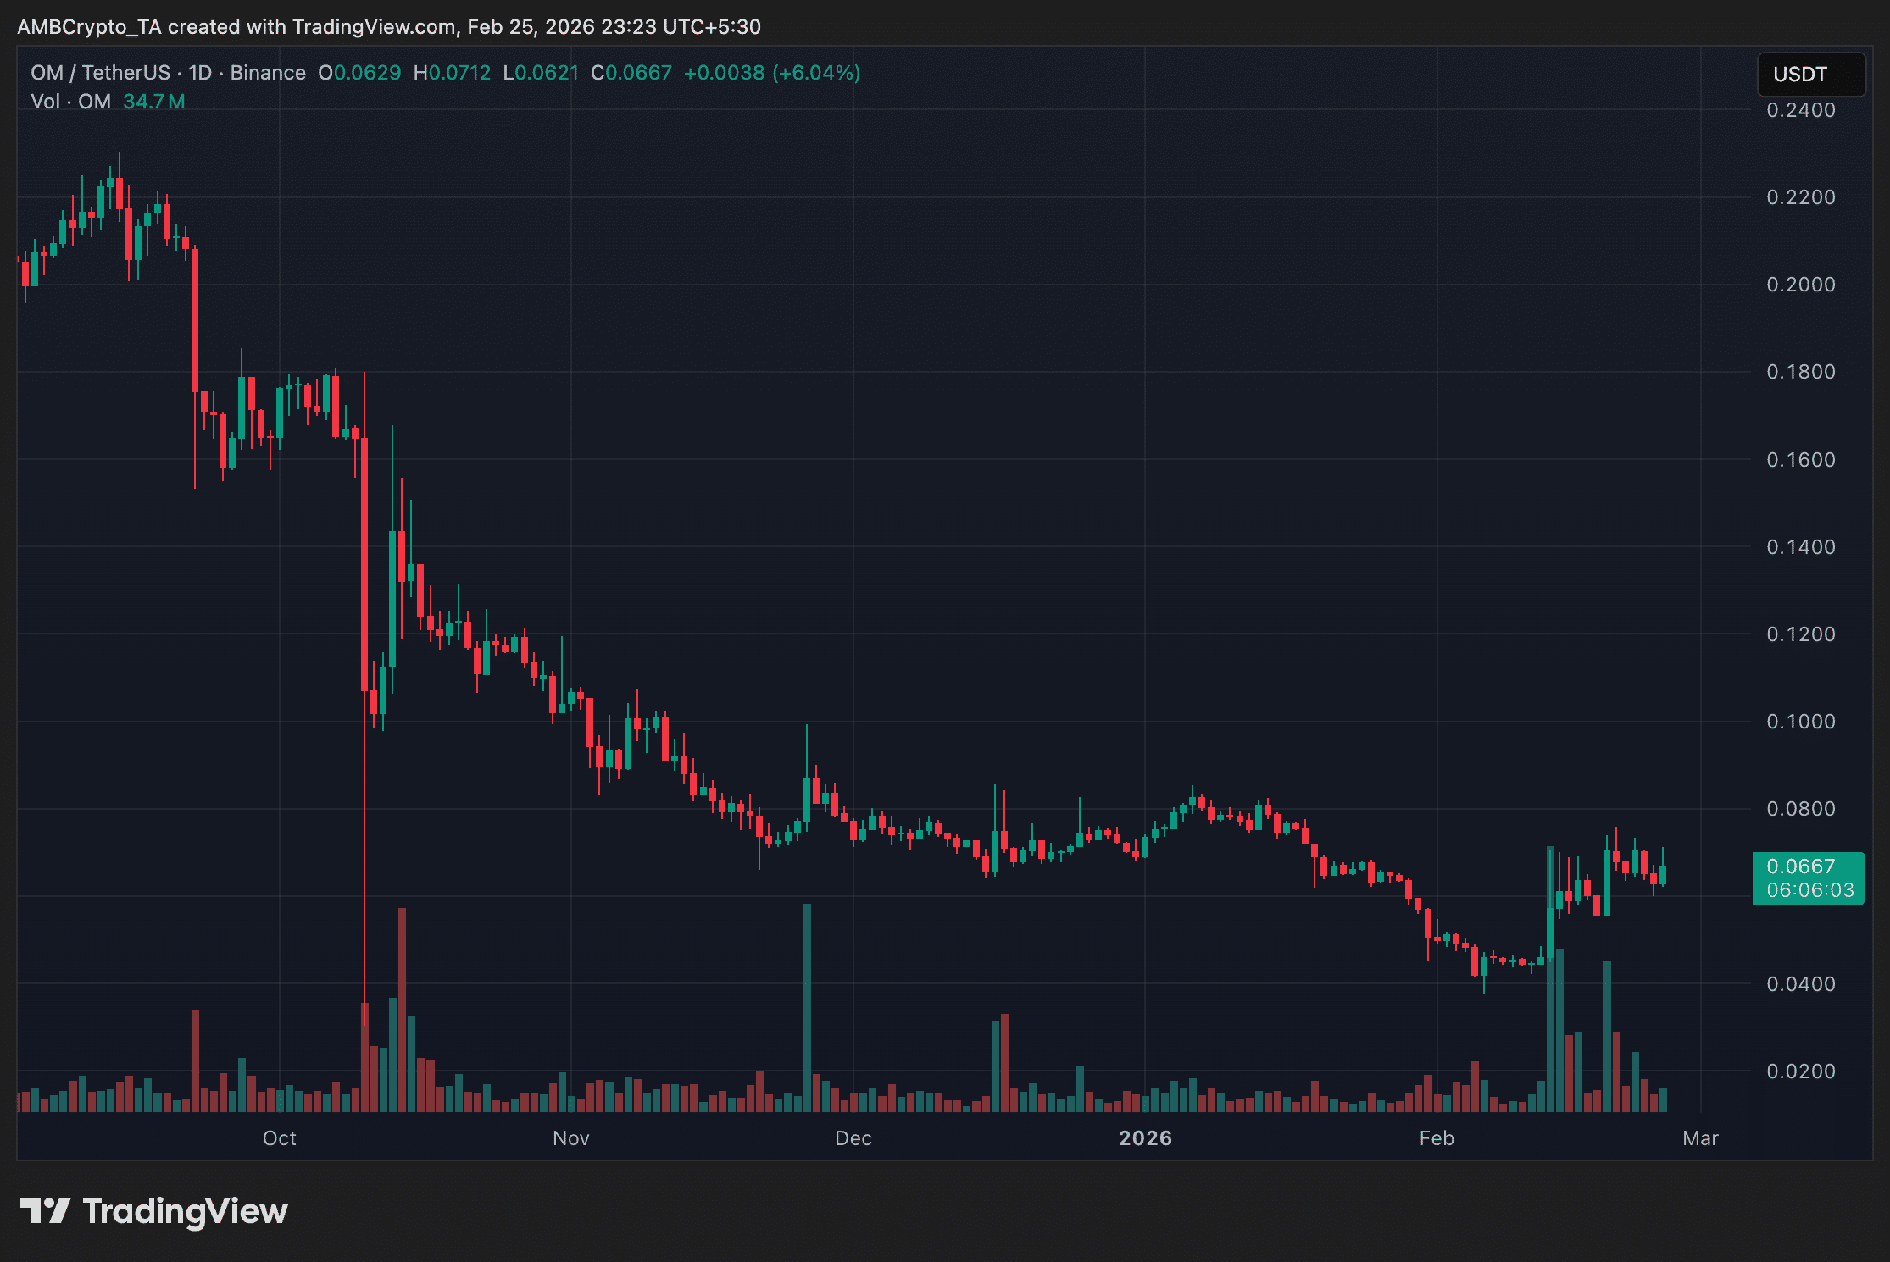Select the high value H0.0712
Screen dimensions: 1890x1262
[x=453, y=72]
